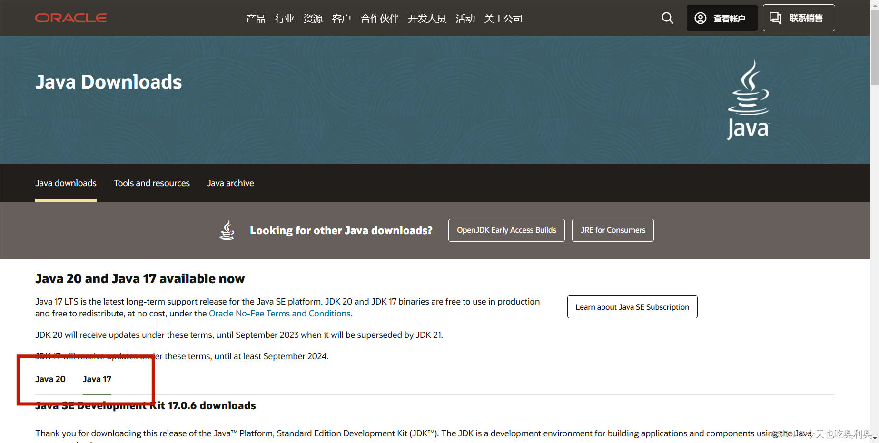Select the Java 17 tab
879x443 pixels.
pos(97,379)
